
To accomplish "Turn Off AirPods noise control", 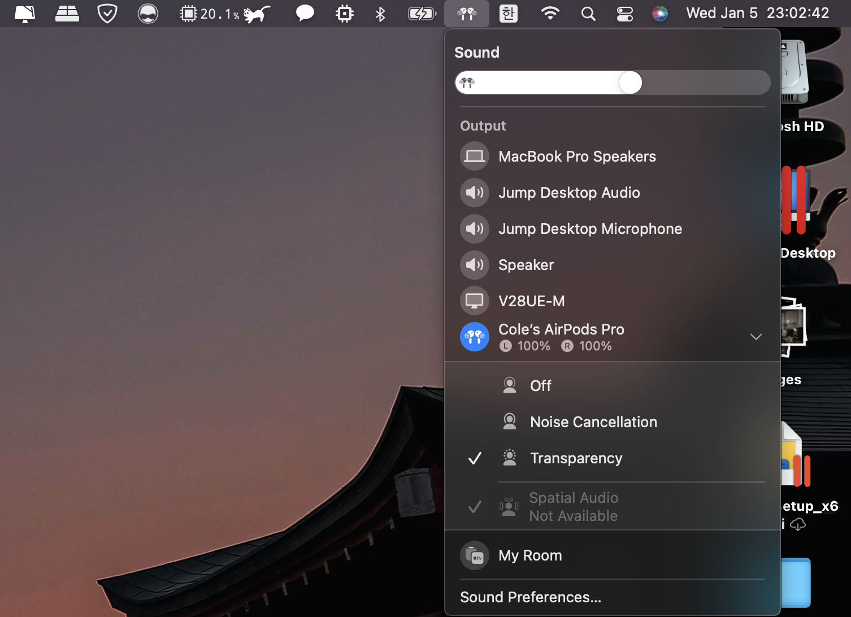I will tap(540, 386).
